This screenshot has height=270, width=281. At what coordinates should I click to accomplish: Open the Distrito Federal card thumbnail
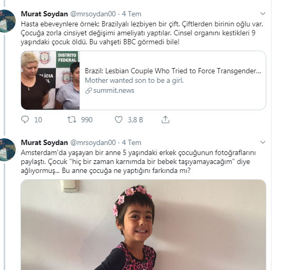(51, 80)
